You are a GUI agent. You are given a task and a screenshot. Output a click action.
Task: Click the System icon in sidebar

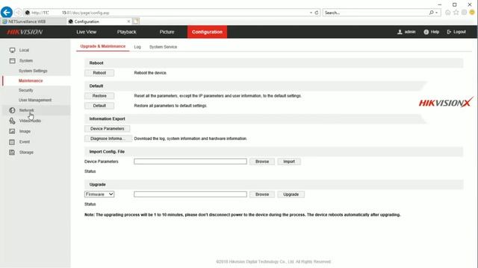coord(12,61)
